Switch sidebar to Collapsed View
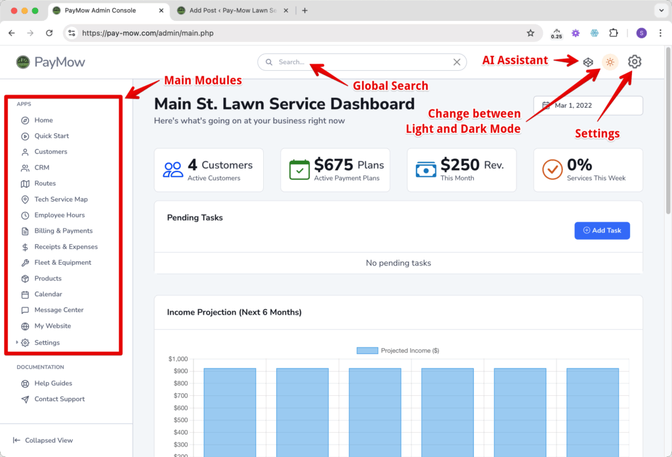Image resolution: width=672 pixels, height=457 pixels. (43, 441)
